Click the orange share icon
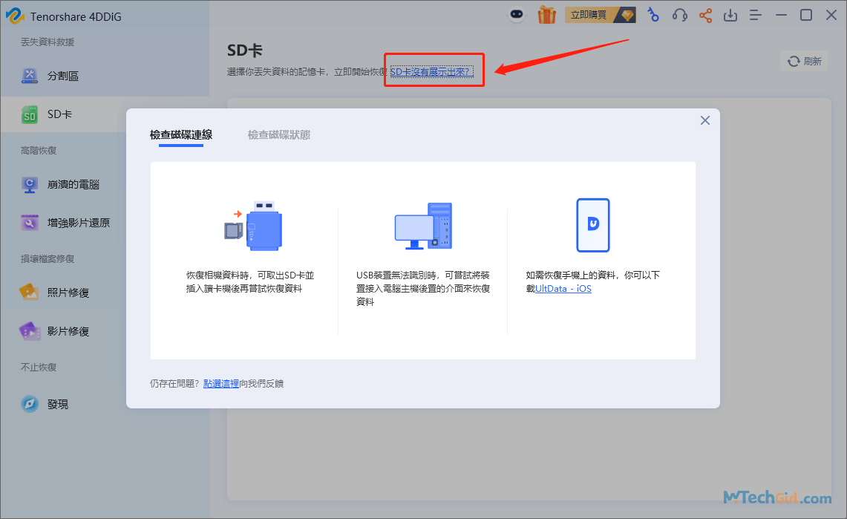 (x=704, y=14)
